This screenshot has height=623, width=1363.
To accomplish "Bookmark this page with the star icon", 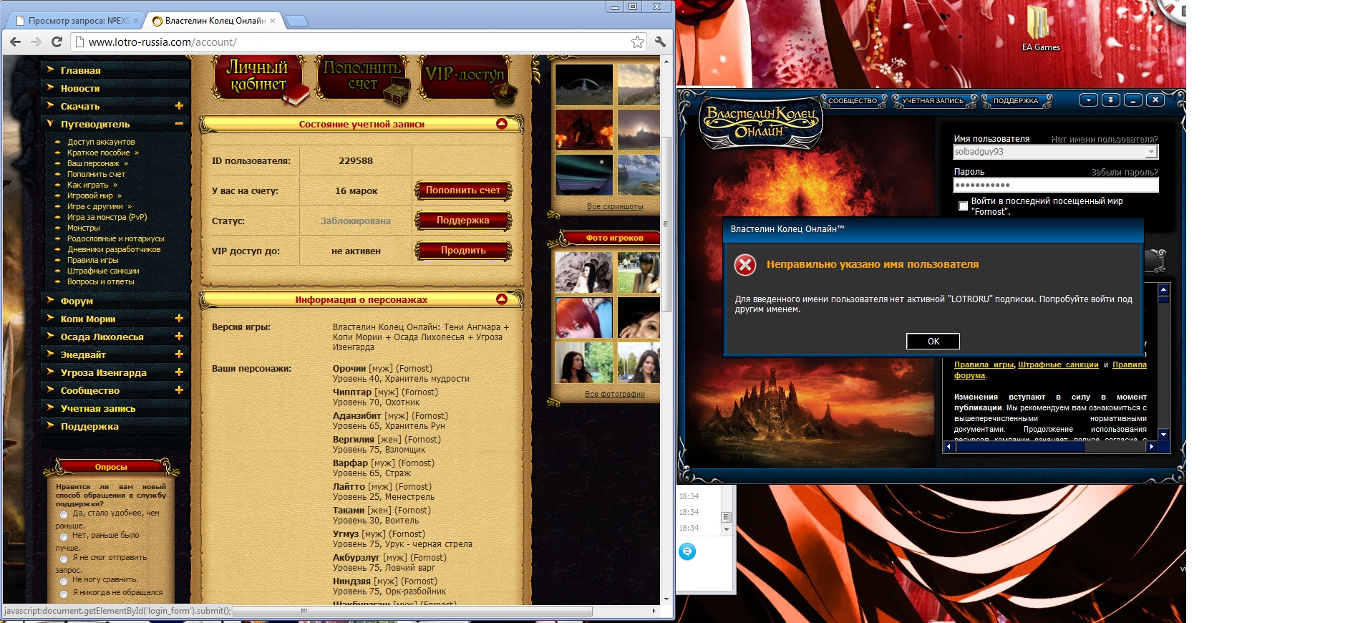I will point(637,42).
